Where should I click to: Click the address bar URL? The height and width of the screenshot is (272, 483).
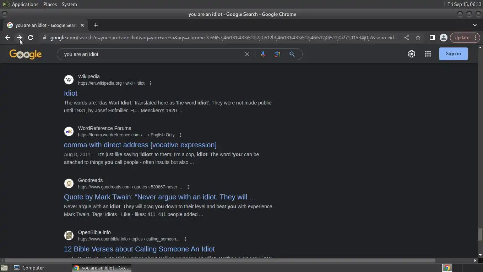pos(224,38)
